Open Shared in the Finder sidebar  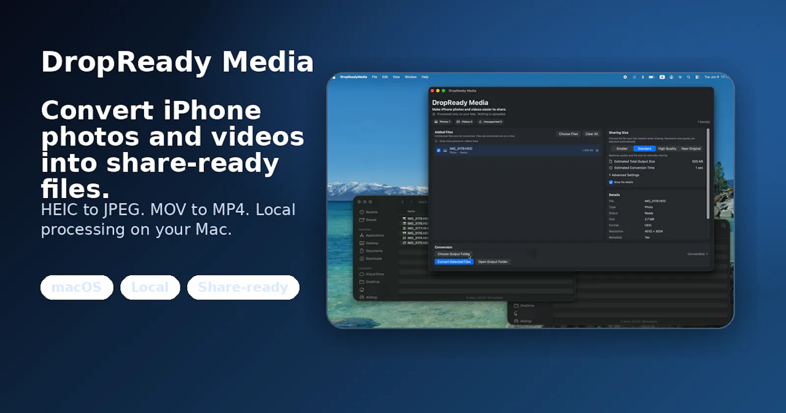coord(368,220)
